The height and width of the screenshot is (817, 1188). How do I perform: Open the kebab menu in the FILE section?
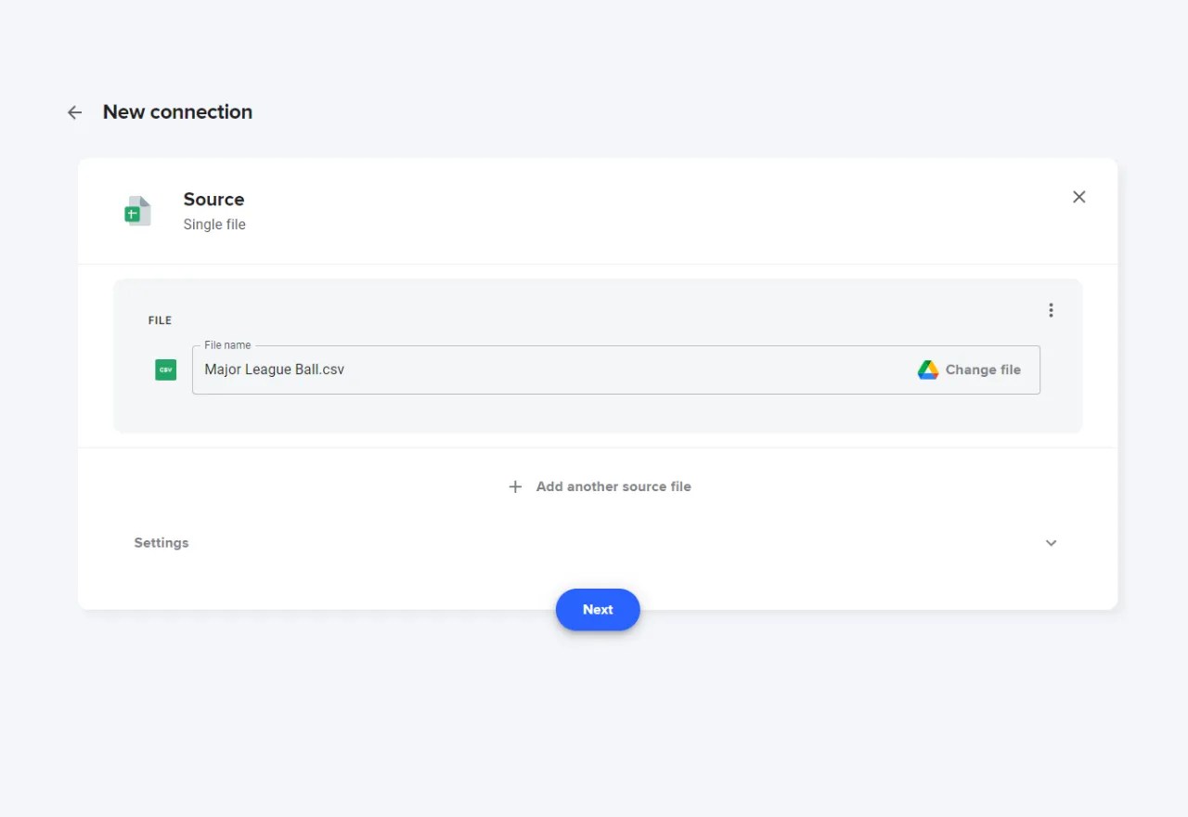click(1051, 309)
